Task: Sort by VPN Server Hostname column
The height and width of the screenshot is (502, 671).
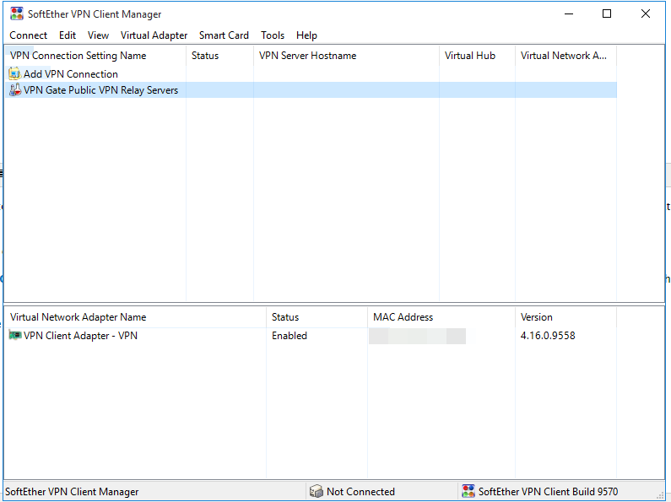Action: coord(346,55)
